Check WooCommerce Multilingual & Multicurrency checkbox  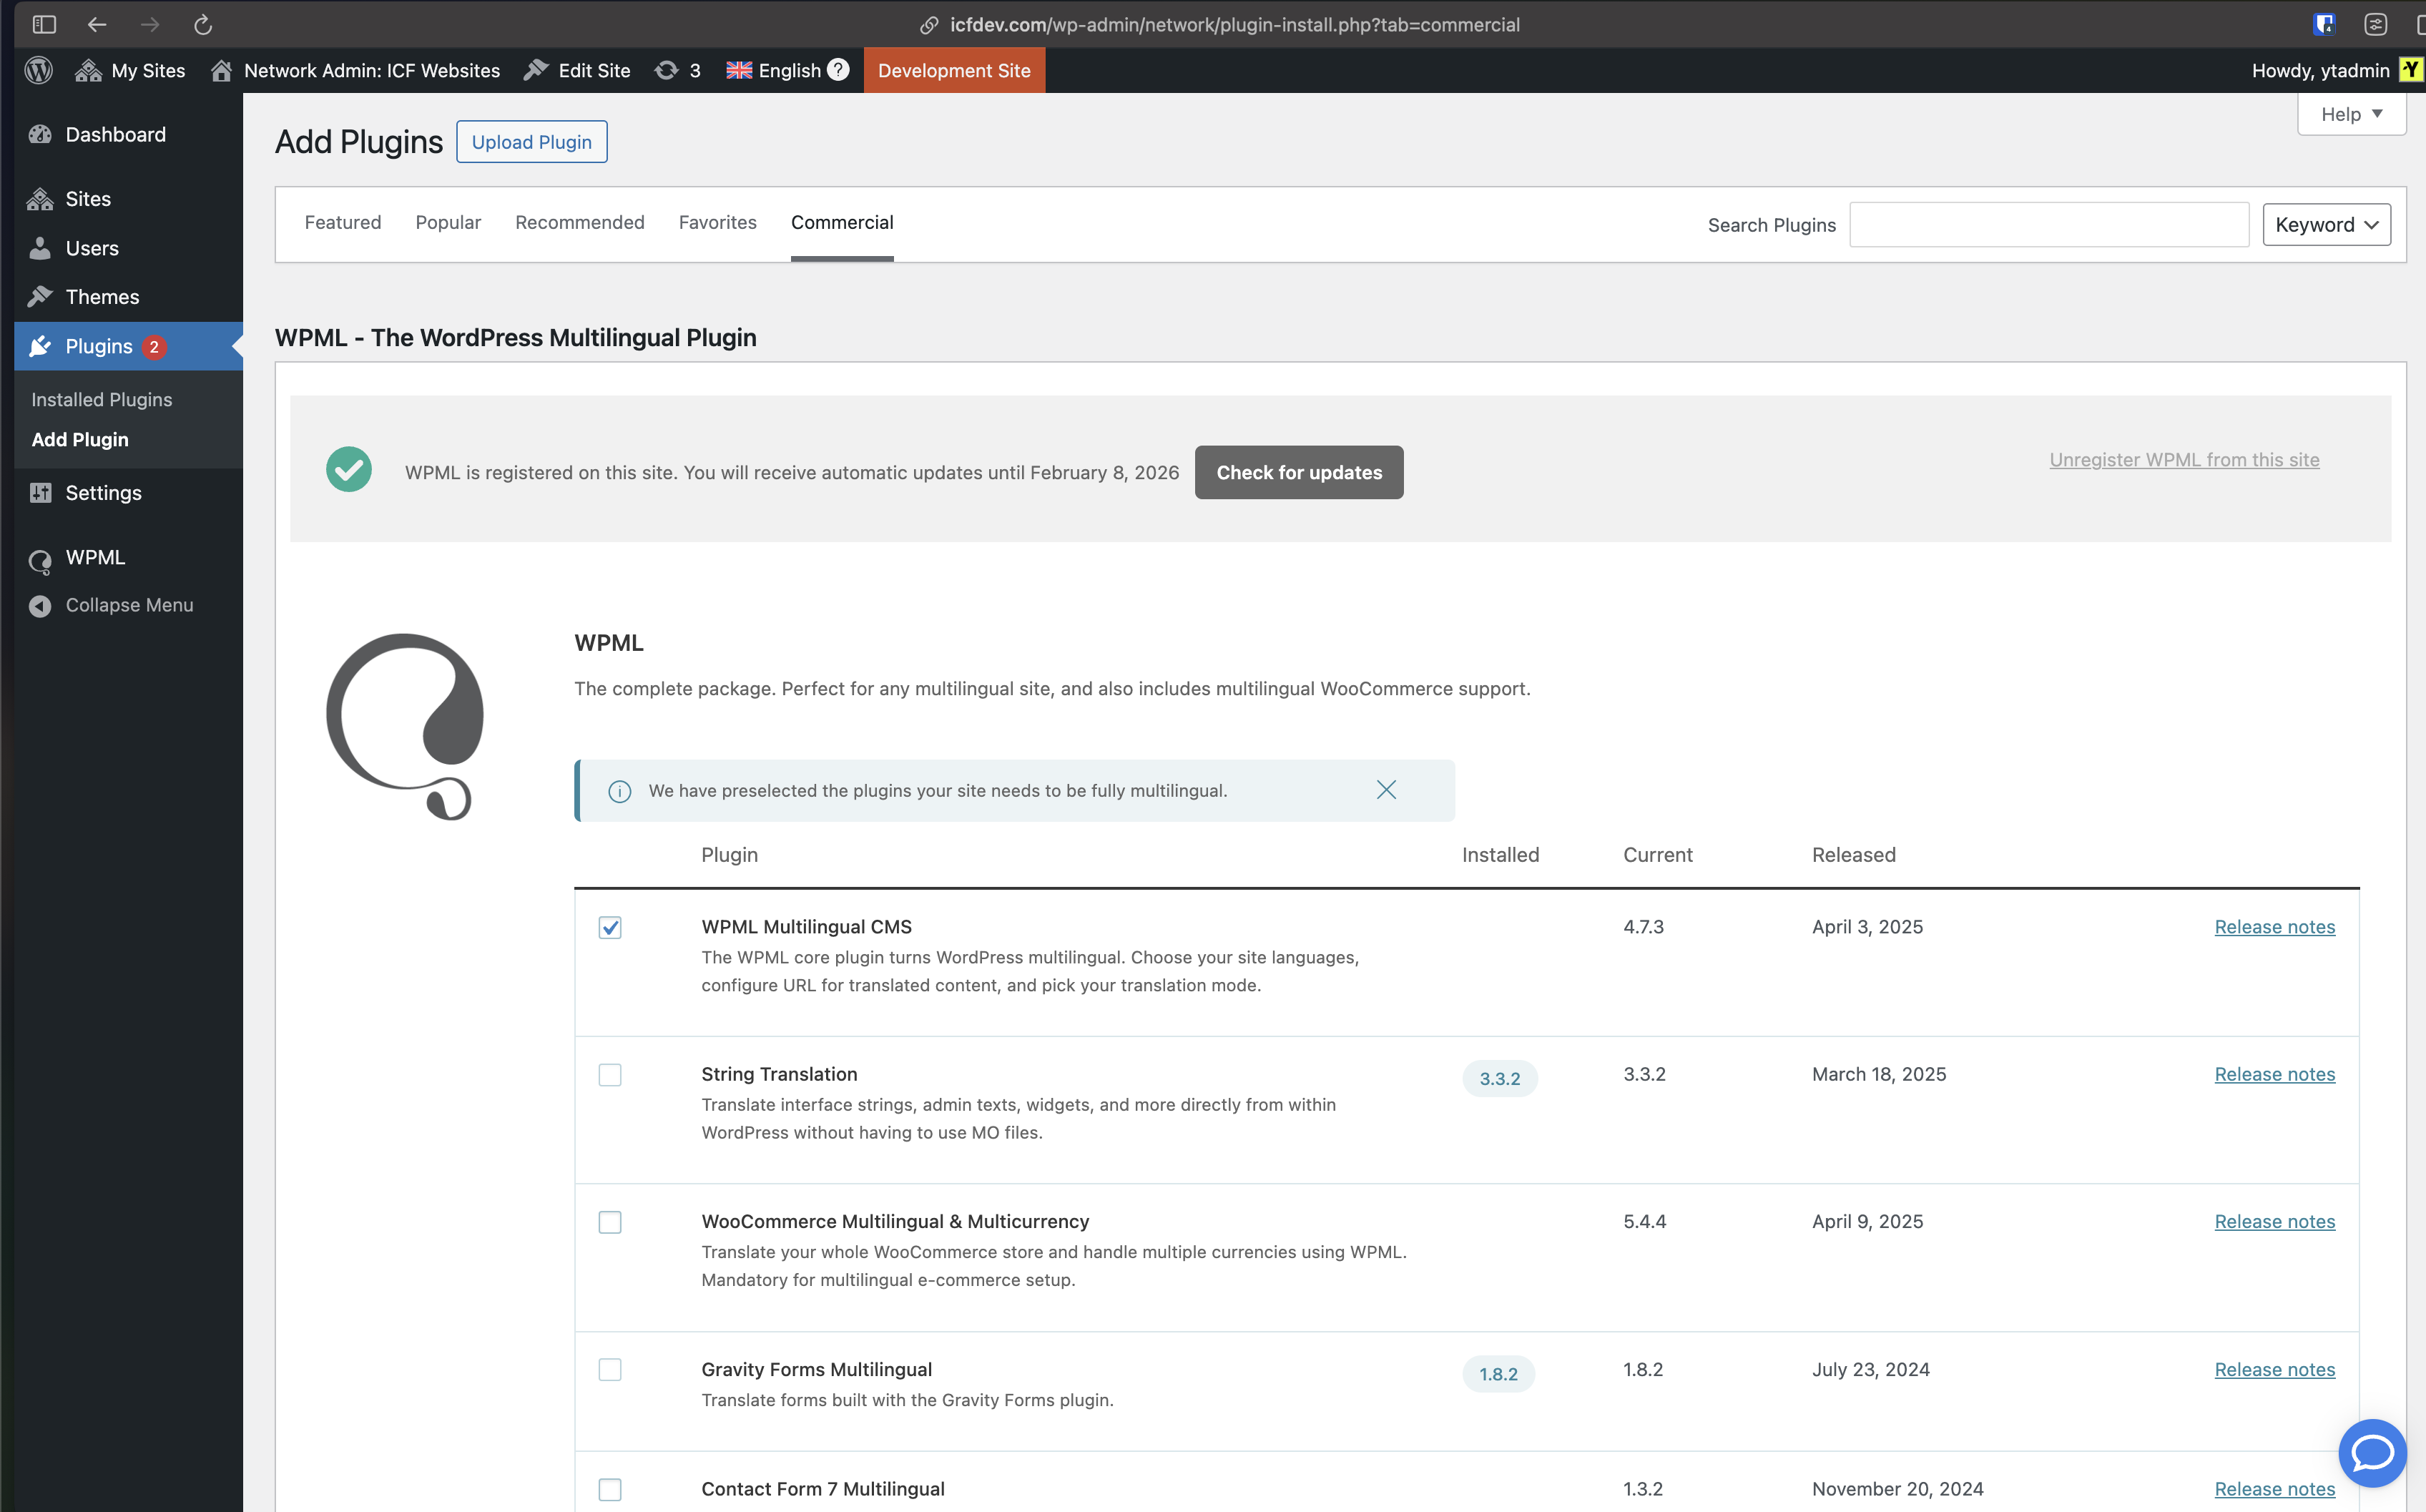click(610, 1222)
